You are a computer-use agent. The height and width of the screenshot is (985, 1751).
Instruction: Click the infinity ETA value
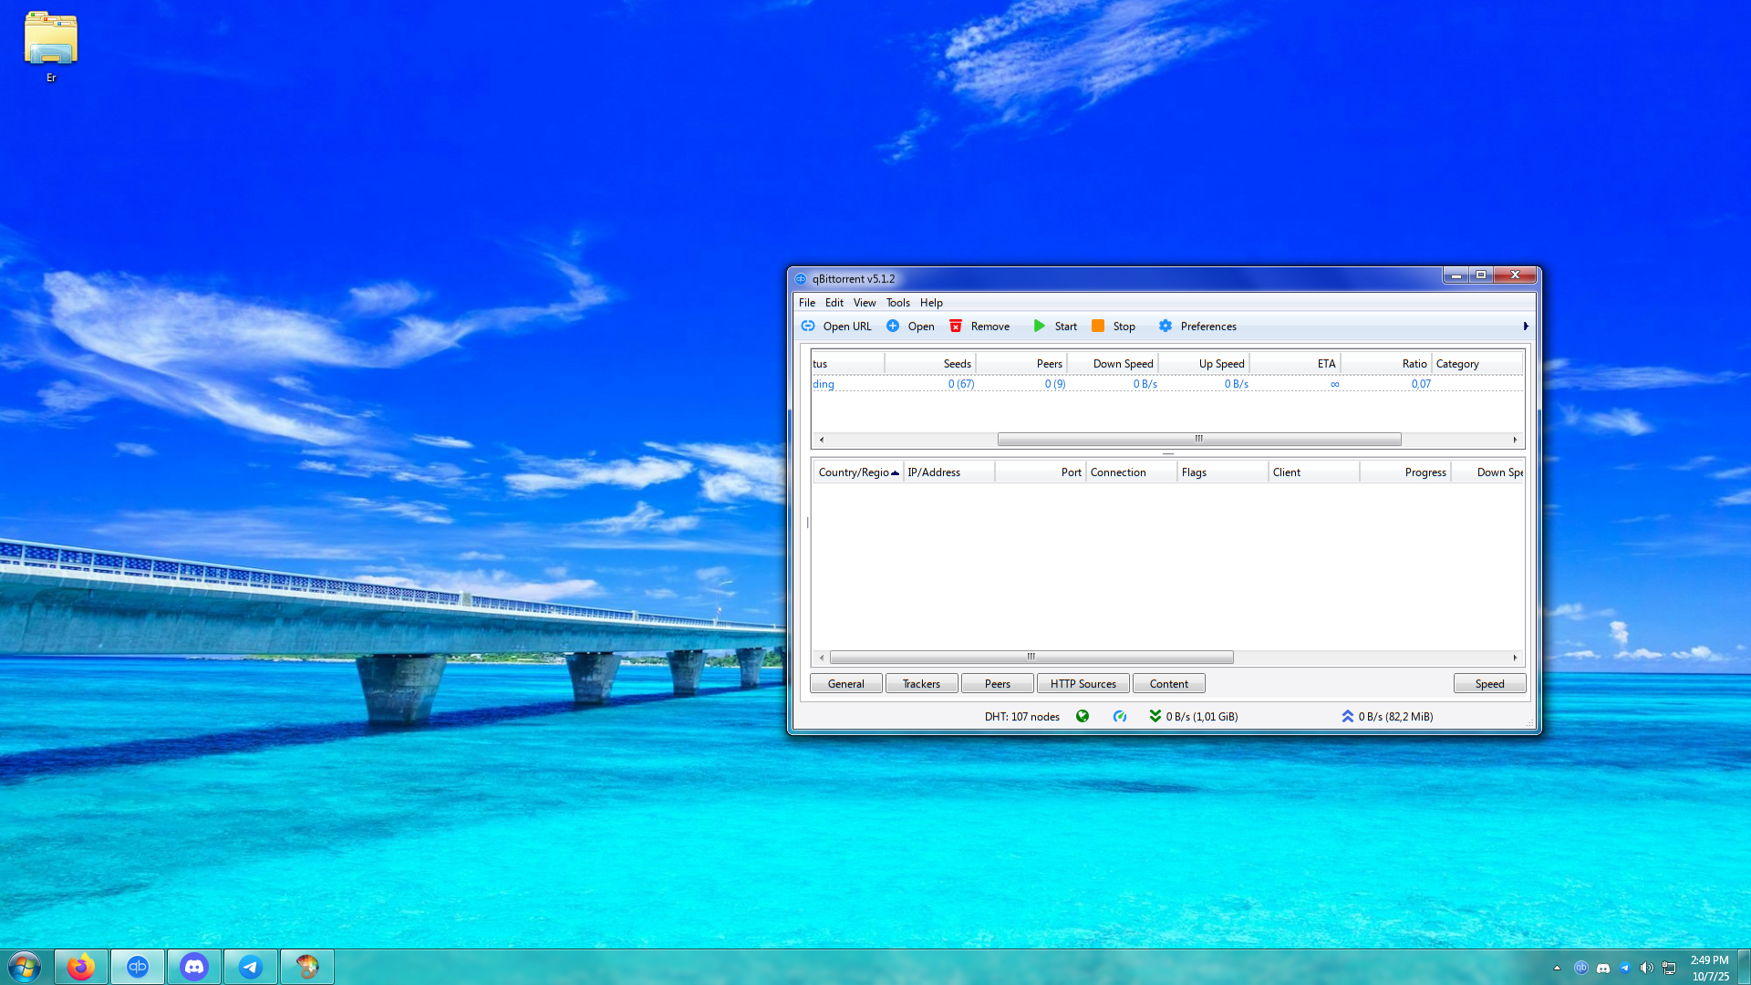[x=1334, y=384]
